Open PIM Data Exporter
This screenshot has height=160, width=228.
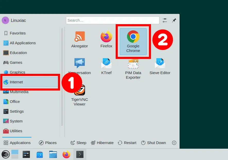(133, 68)
